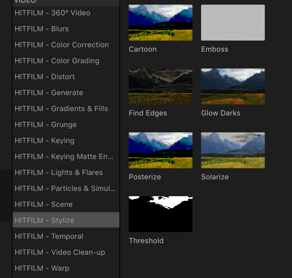Screen dimensions: 292x278
Task: Open HITFILM - Keying category
Action: [x=66, y=140]
